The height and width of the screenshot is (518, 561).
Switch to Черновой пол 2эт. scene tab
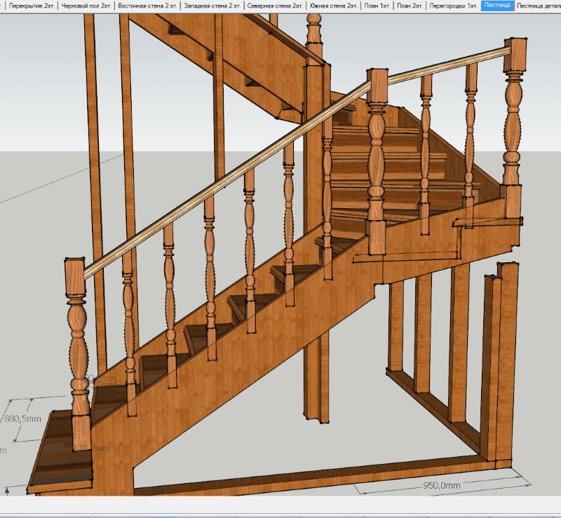(x=86, y=6)
